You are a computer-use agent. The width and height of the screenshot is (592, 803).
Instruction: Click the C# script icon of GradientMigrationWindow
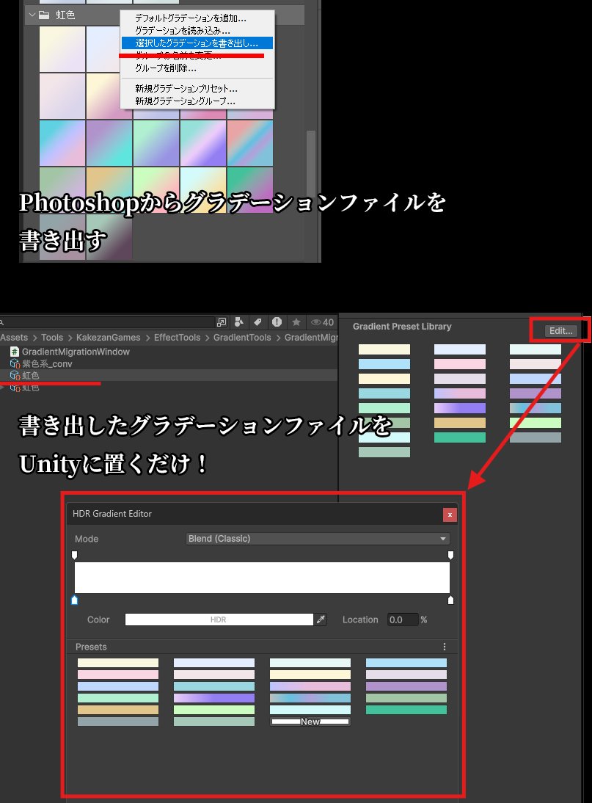[x=15, y=352]
